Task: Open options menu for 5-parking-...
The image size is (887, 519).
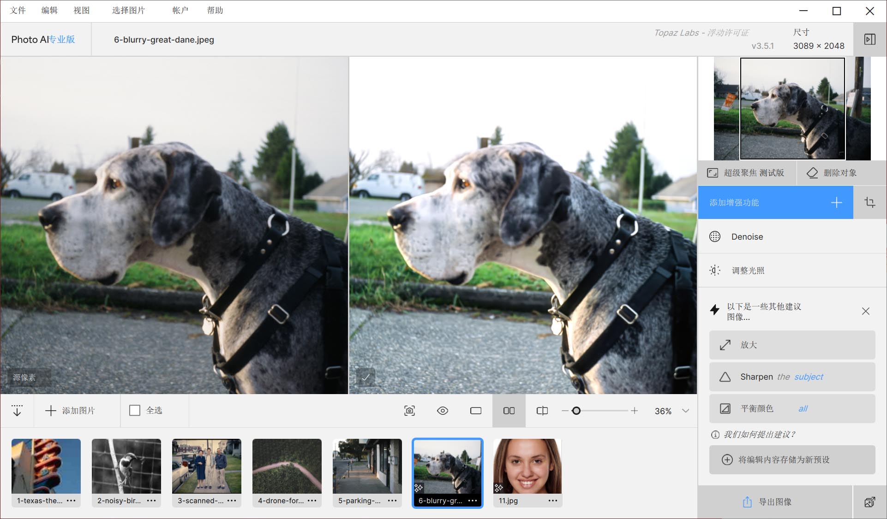Action: 392,501
